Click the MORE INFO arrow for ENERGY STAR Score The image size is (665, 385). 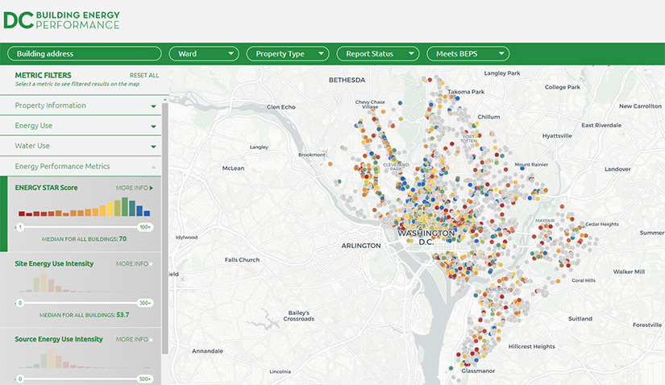pos(134,188)
